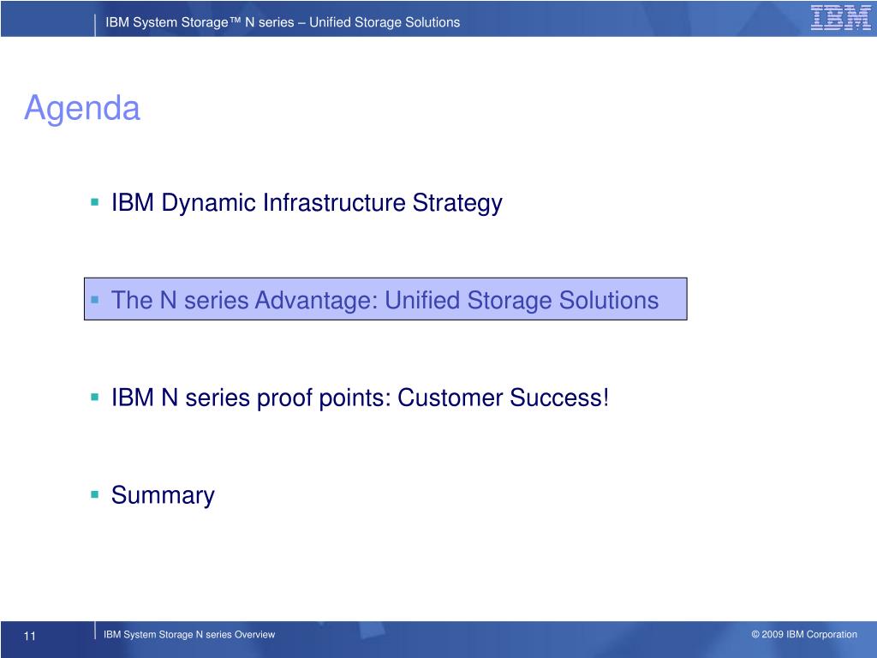Click slide number '11' in footer
This screenshot has width=877, height=658.
(30, 636)
